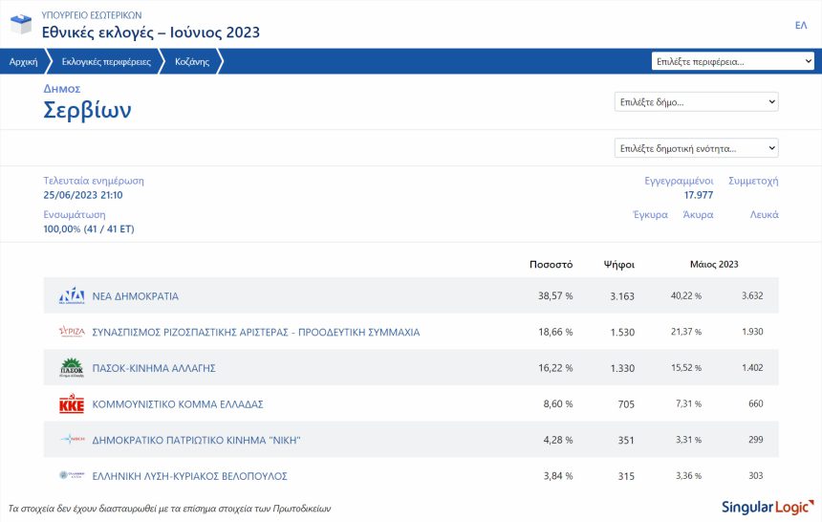Click the ballot box logo icon
Image resolution: width=822 pixels, height=522 pixels.
pos(21,24)
